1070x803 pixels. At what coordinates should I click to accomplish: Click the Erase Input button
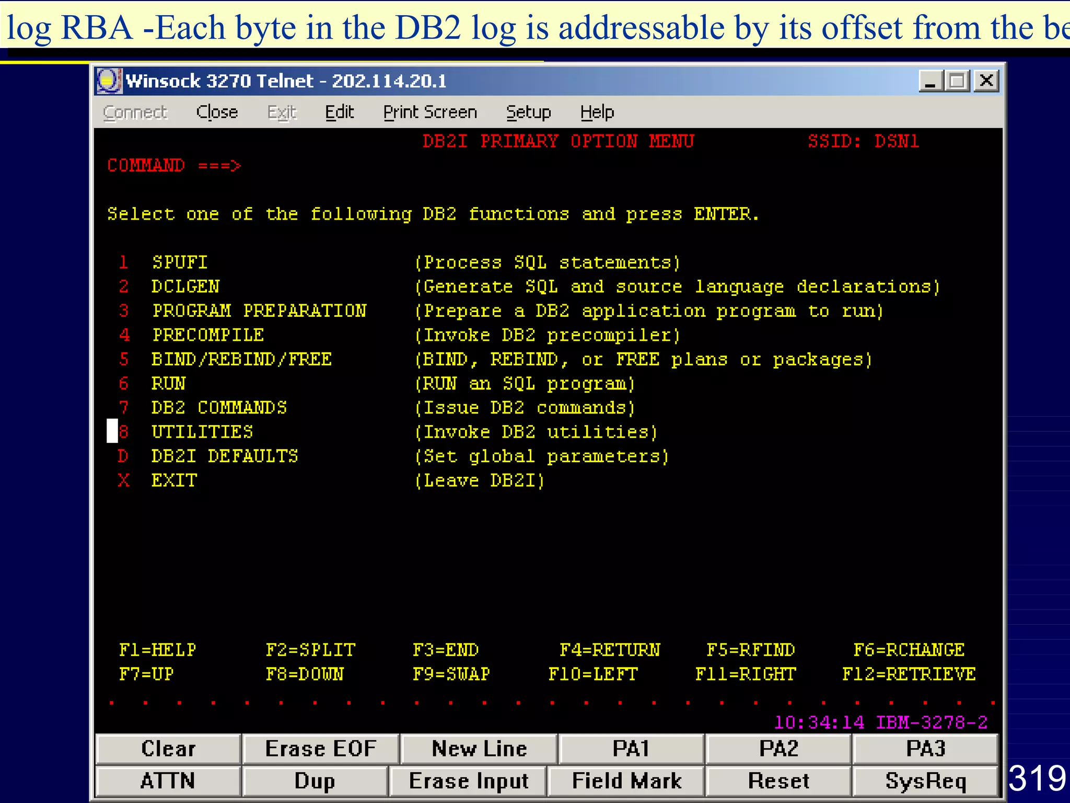[469, 781]
